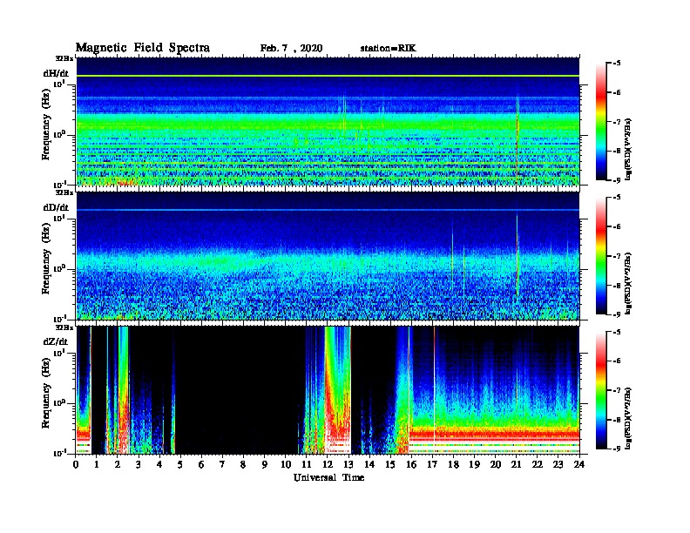The width and height of the screenshot is (690, 533).
Task: Click hour "19" on the time axis
Action: pos(474,465)
